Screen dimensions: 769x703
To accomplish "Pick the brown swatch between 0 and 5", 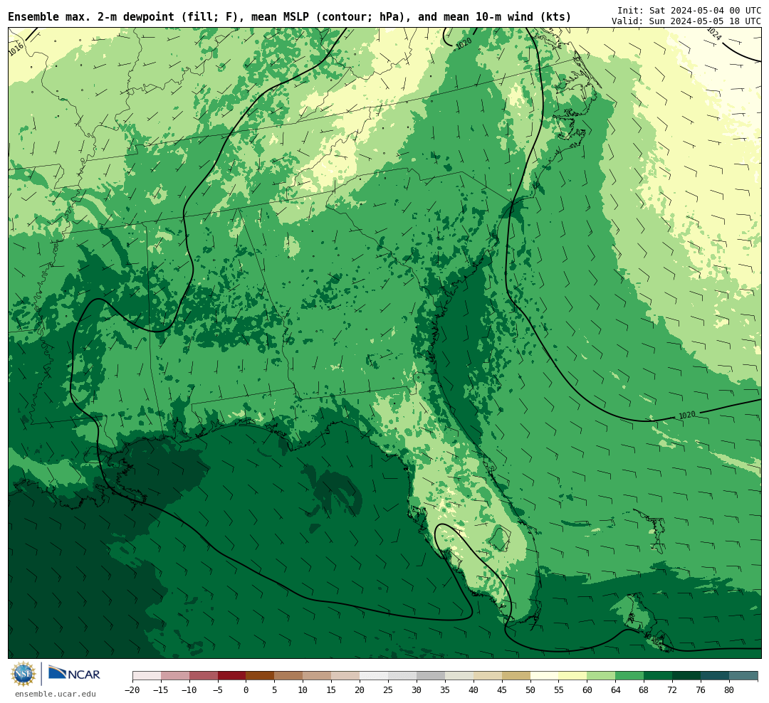I will click(x=261, y=676).
